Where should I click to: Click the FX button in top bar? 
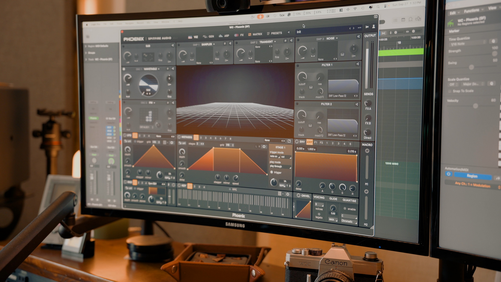click(240, 35)
